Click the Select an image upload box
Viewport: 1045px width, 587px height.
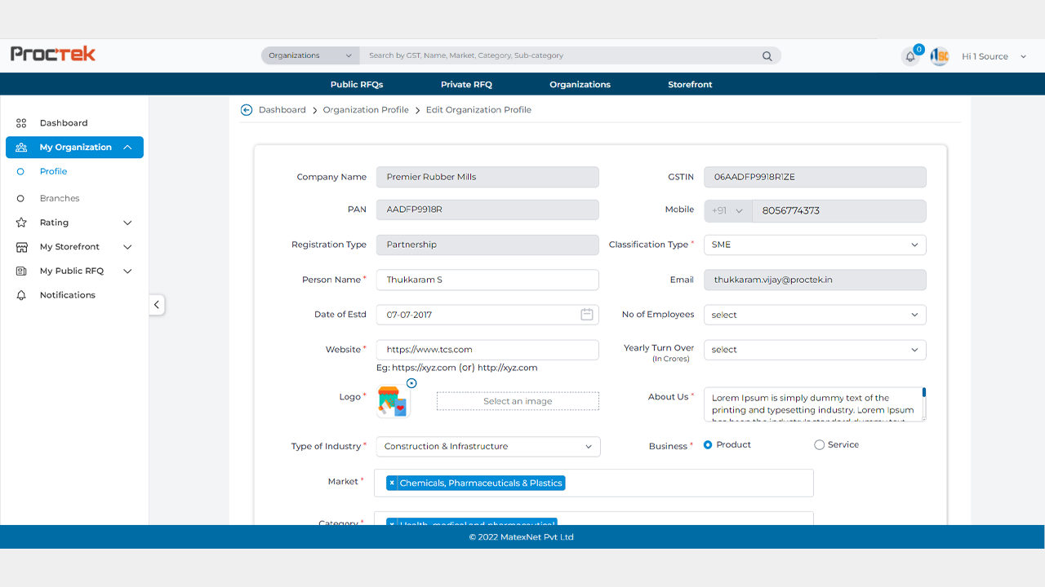point(518,401)
